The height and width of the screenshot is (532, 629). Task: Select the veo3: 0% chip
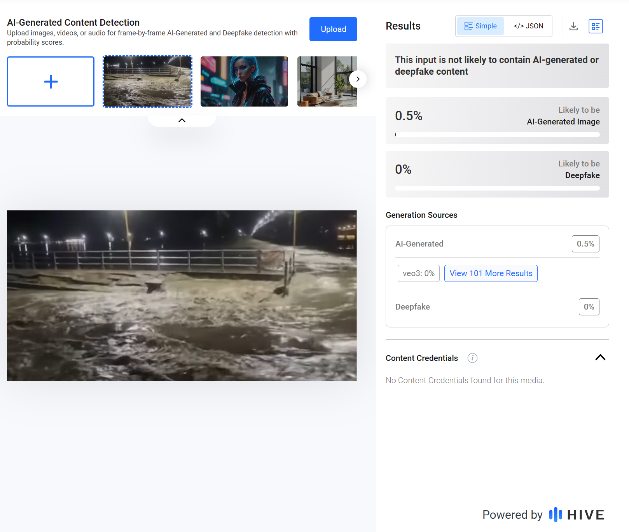click(419, 273)
